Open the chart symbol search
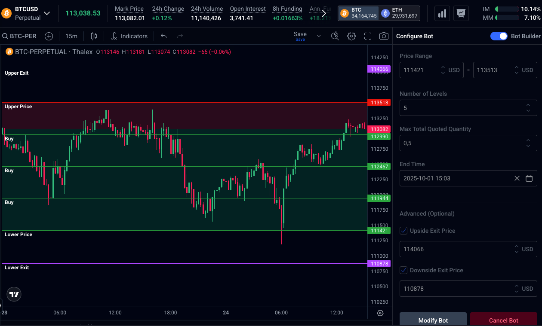 coord(20,36)
